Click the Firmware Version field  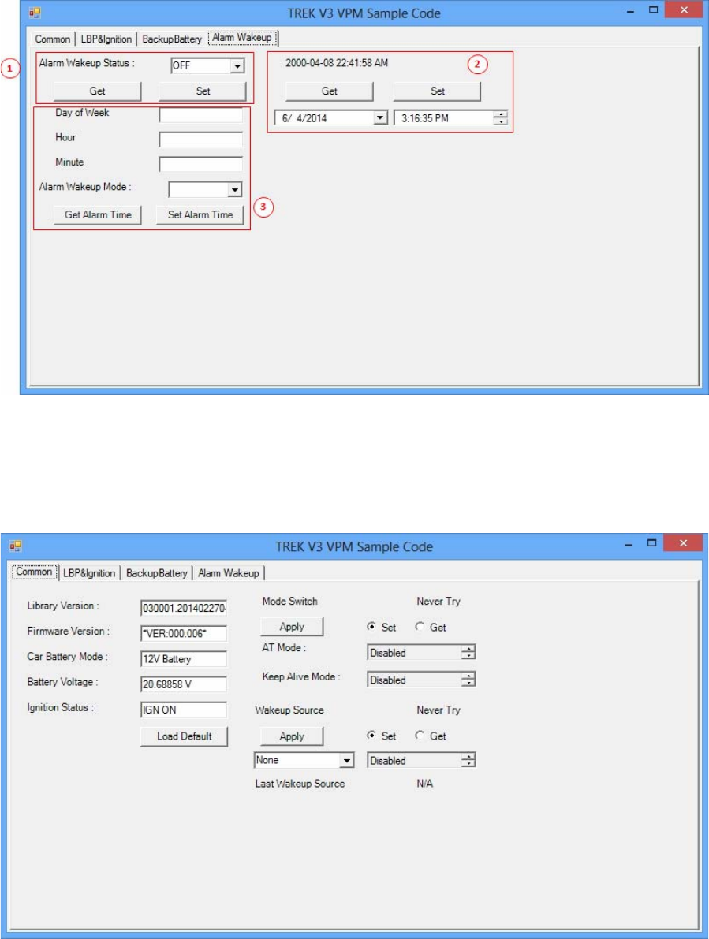[x=184, y=634]
